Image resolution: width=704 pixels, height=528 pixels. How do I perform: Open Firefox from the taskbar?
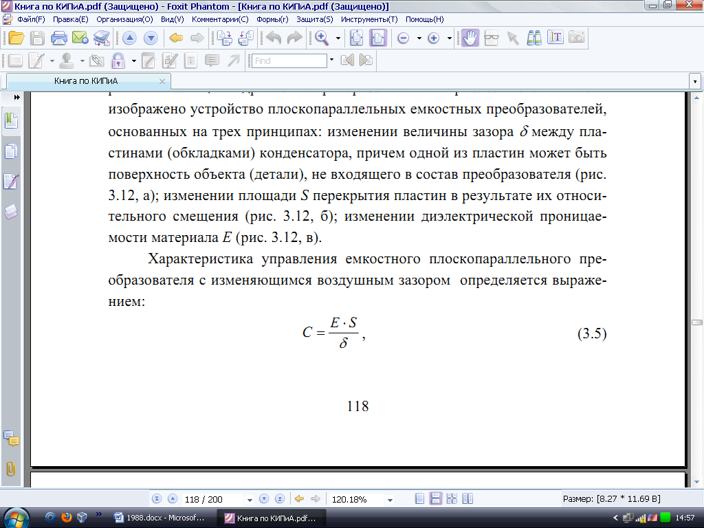(x=67, y=517)
